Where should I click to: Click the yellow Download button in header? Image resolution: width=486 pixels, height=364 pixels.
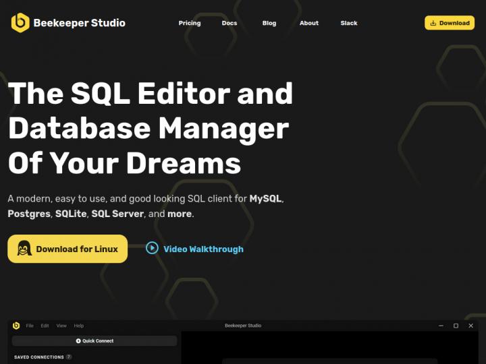[450, 23]
